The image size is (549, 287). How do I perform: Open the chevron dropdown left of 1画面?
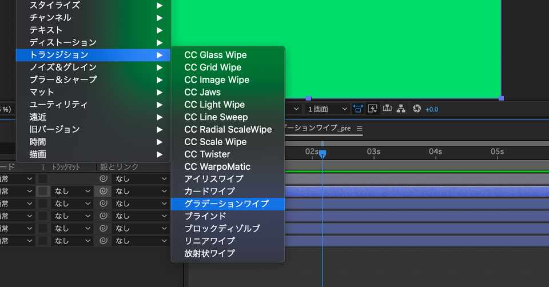click(x=296, y=109)
